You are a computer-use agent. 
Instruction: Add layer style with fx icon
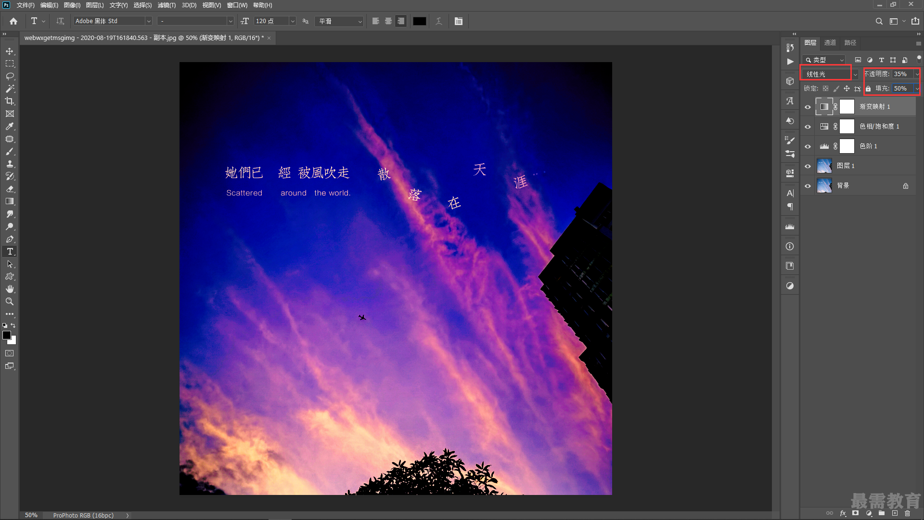pyautogui.click(x=843, y=513)
